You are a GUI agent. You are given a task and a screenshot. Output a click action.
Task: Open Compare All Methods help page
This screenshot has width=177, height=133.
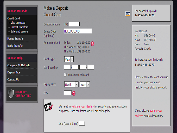coord(19,65)
